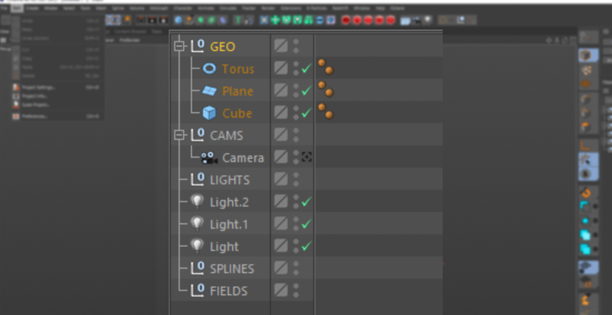Click the orange spheres tag on Cube row

(325, 111)
